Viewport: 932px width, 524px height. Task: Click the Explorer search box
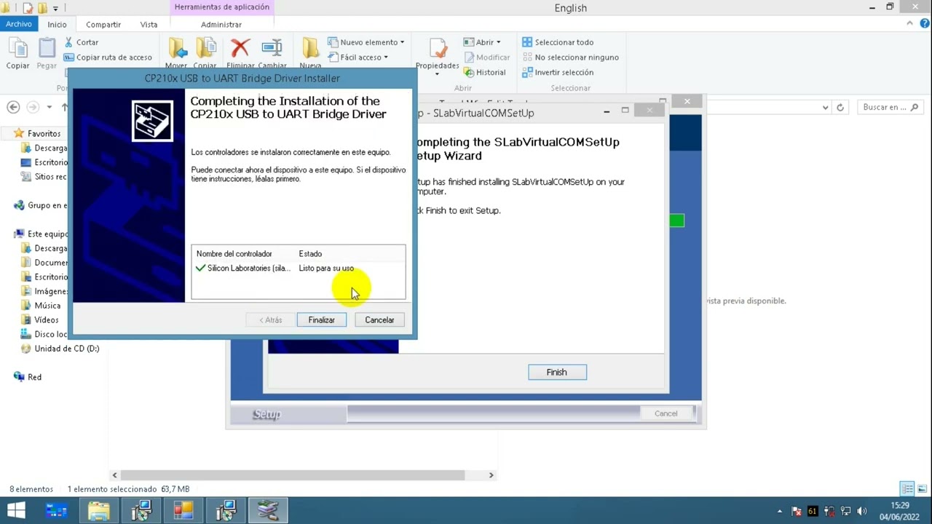890,108
